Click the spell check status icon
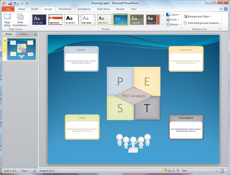The width and height of the screenshot is (230, 175). click(x=34, y=171)
